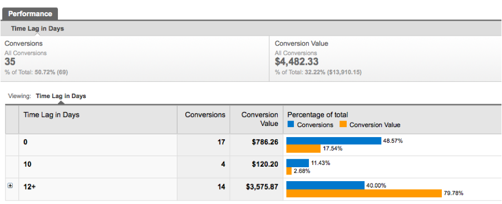Click the 40.00% blue conversions bar
The height and width of the screenshot is (204, 502).
tap(325, 185)
